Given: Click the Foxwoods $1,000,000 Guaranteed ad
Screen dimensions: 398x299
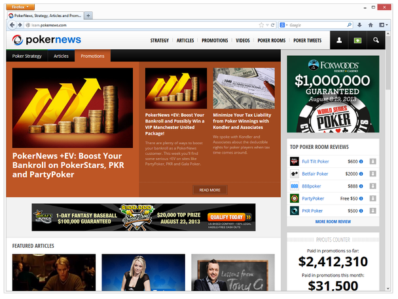Looking at the screenshot, I should click(x=333, y=94).
